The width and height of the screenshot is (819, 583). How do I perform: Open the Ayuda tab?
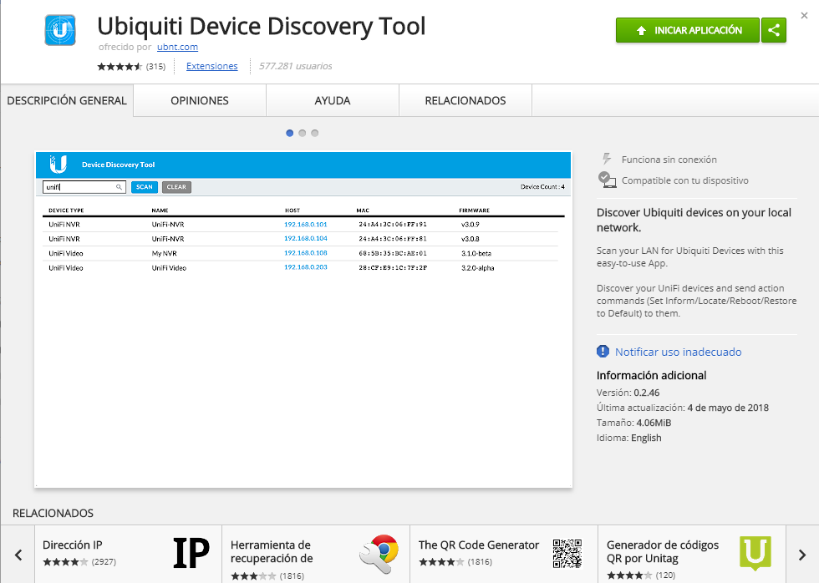point(333,101)
